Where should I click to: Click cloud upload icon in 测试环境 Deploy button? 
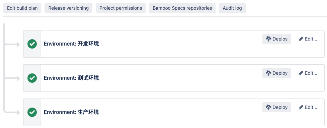[268, 73]
